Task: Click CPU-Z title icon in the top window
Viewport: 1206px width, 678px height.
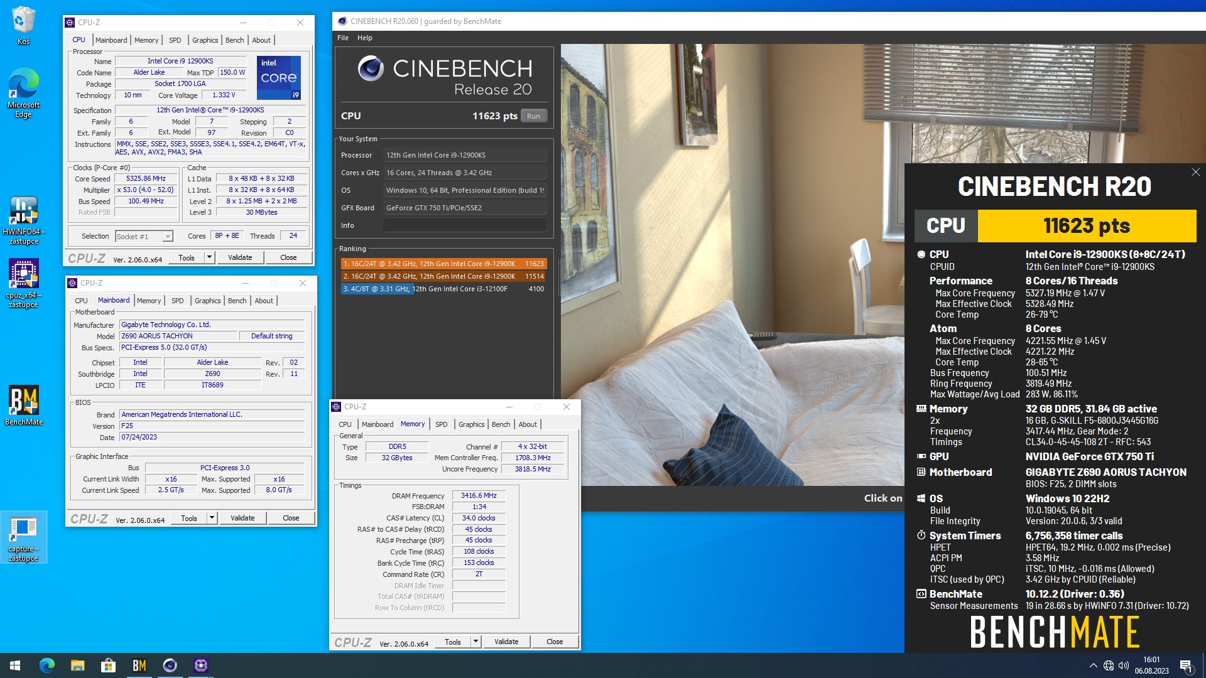Action: point(70,23)
